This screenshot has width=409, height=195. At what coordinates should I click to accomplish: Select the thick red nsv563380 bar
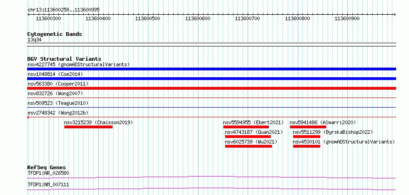coord(211,88)
